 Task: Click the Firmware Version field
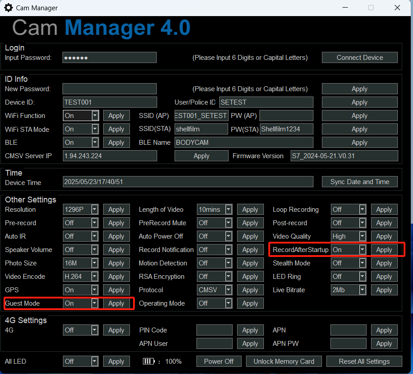tap(344, 156)
